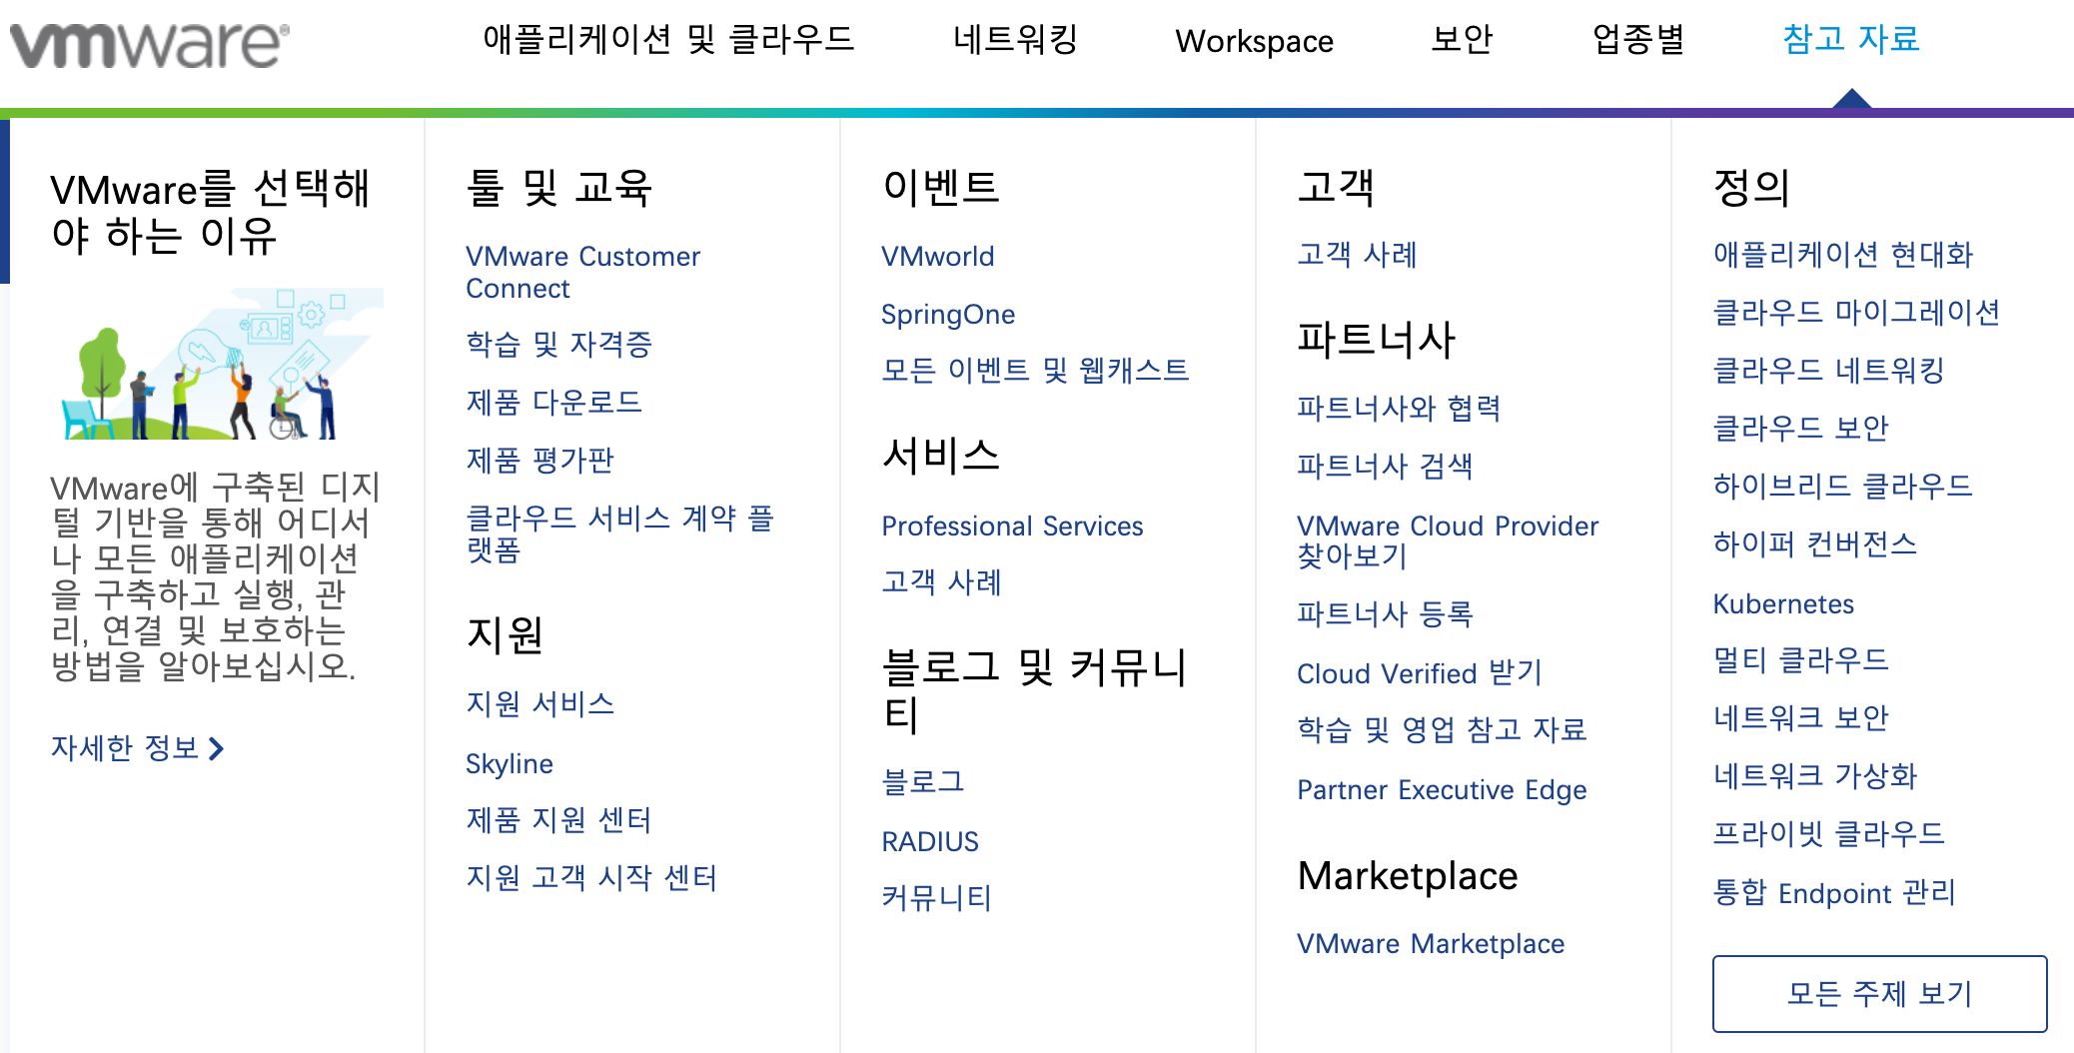
Task: Open VMware Cloud Provider 찾아보기
Action: click(x=1448, y=541)
